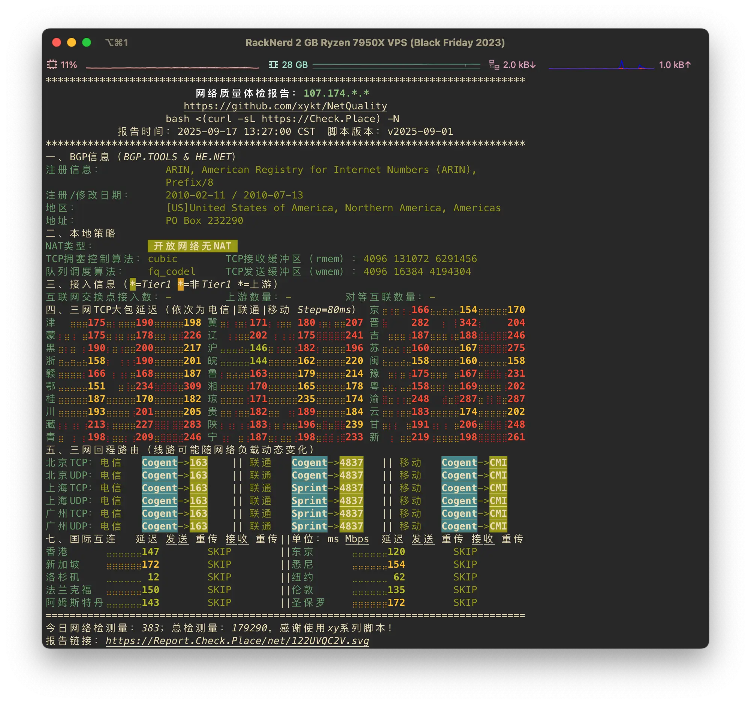Viewport: 751px width, 704px height.
Task: Click the 东京 latency 120
Action: click(x=396, y=552)
